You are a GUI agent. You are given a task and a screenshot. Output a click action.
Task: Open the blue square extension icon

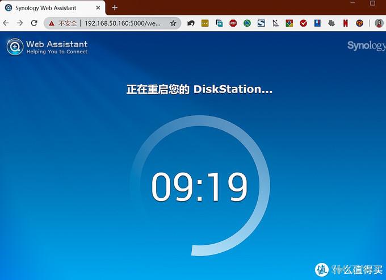(x=317, y=23)
